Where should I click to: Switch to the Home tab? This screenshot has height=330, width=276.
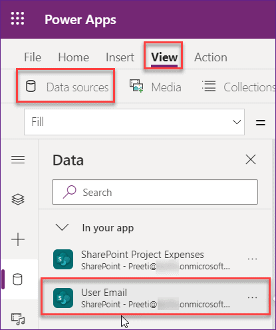tap(74, 57)
